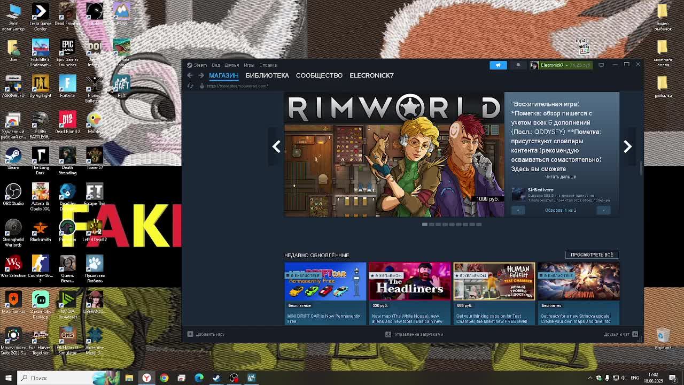Select Lesta Game Center desktop icon

[41, 17]
